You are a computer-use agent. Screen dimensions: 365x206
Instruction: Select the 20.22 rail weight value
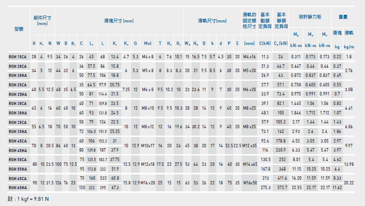(x=349, y=183)
